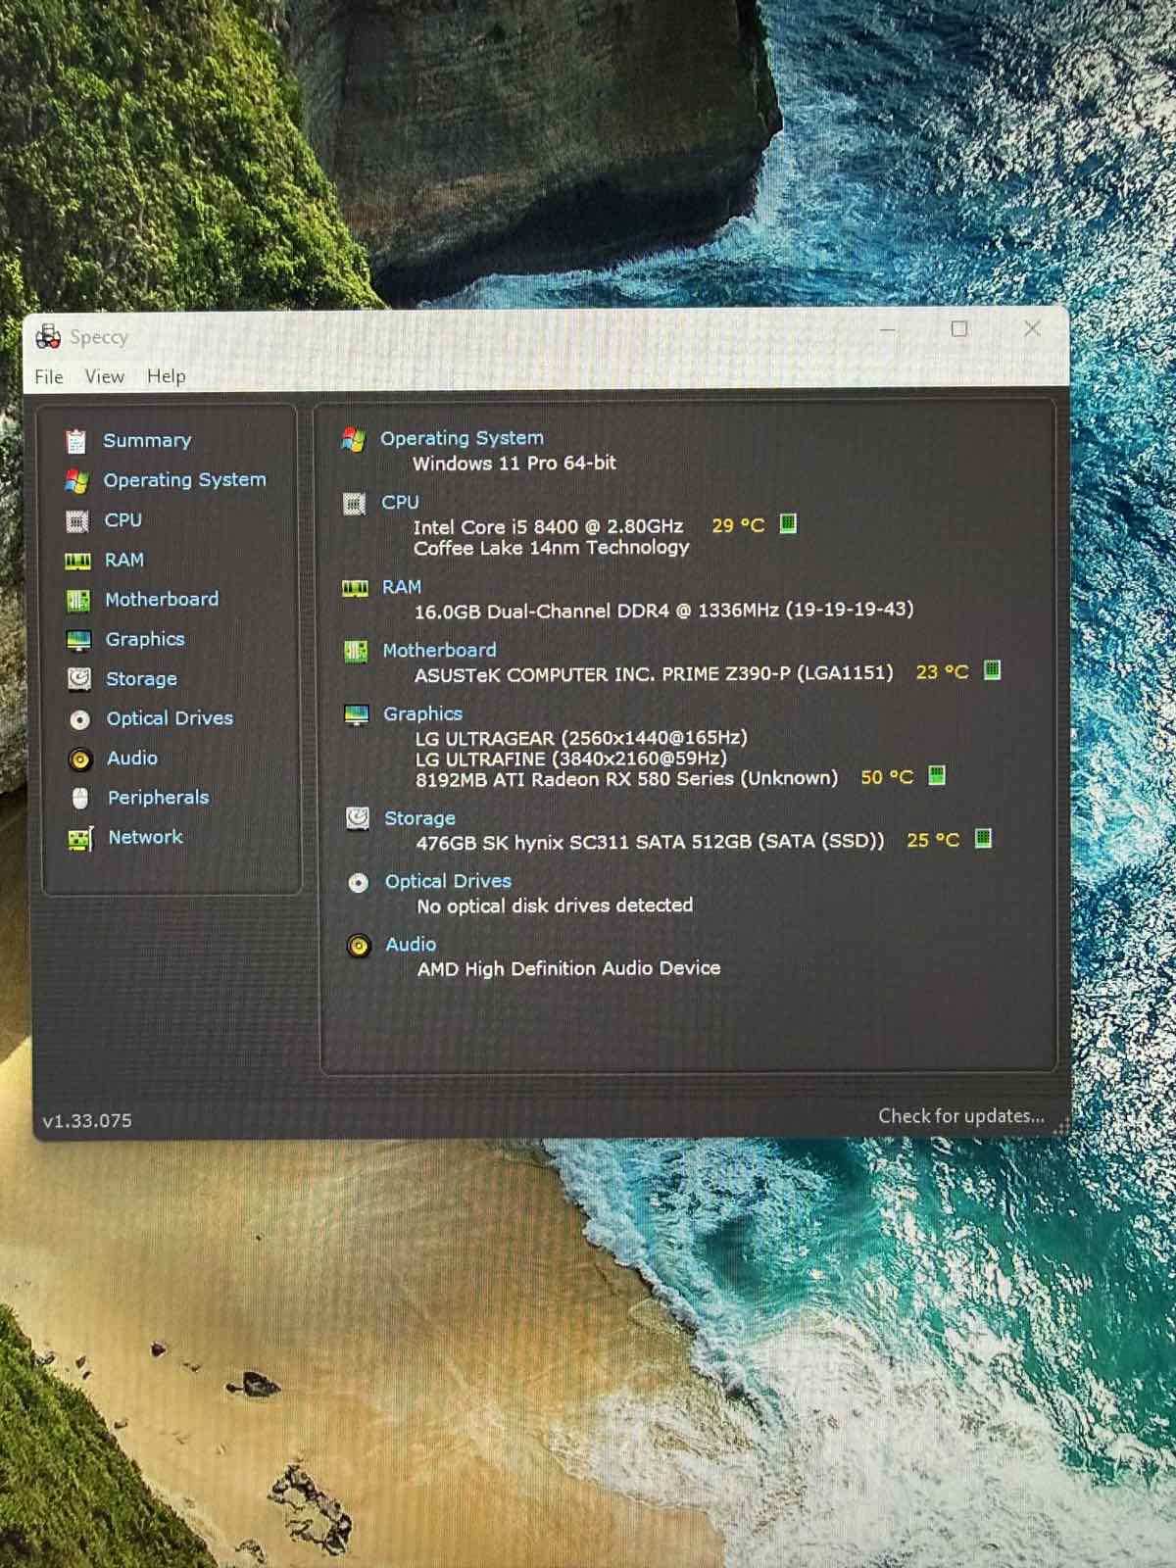
Task: Open Motherboard heading link in summary panel
Action: coord(439,650)
